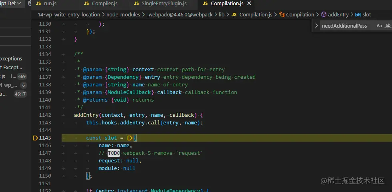Click the lib breadcrumb
The height and width of the screenshot is (192, 392).
222,14
